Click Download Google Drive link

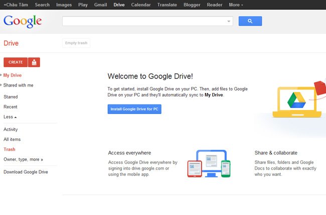26,172
